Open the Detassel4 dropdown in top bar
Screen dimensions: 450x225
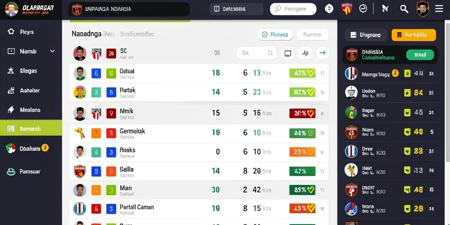[x=236, y=9]
